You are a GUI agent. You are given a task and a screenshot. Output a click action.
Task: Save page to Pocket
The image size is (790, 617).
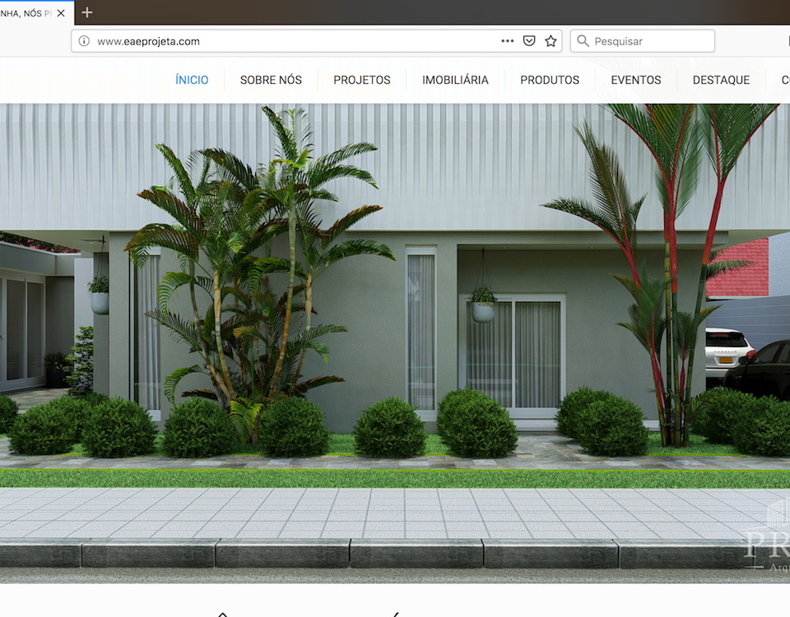[529, 41]
